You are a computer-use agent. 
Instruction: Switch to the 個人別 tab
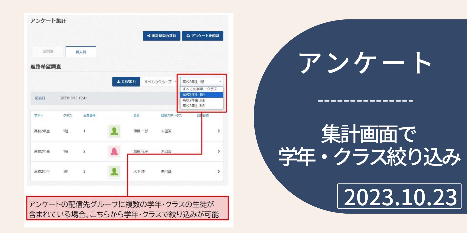pos(81,52)
